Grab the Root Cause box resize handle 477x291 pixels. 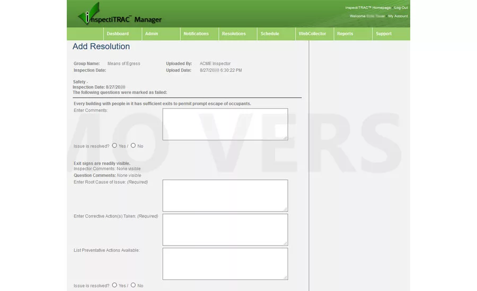coord(285,209)
